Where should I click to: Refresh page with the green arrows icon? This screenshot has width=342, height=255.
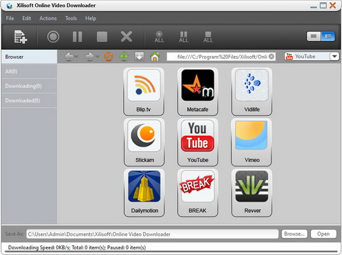click(124, 57)
